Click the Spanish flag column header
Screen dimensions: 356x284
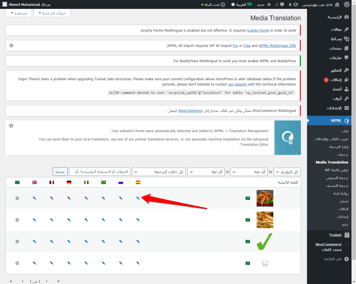138,182
